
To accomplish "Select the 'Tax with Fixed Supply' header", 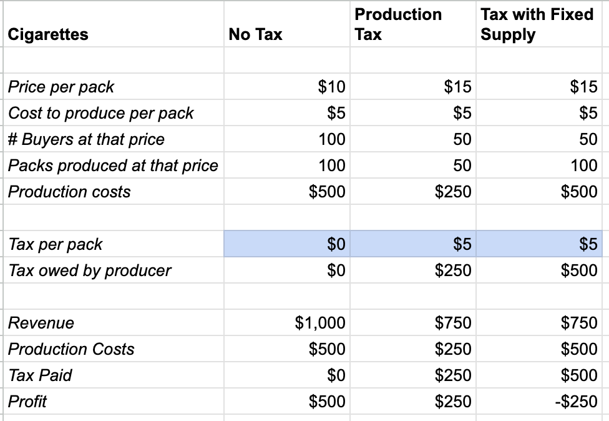I will click(x=539, y=24).
